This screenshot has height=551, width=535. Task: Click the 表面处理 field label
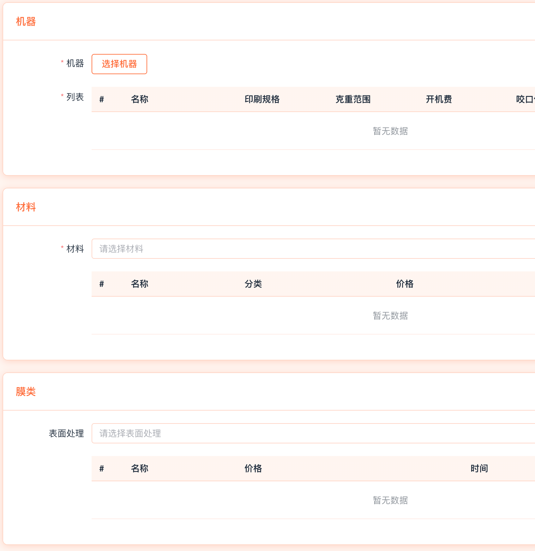click(x=66, y=433)
